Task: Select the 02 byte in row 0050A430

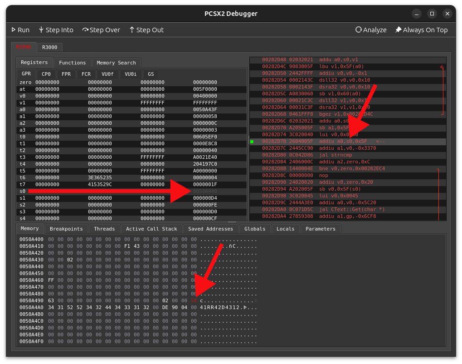Action: tap(70, 260)
